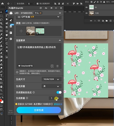The image size is (114, 126).
Task: Add a layer mask
Action: click(99, 21)
